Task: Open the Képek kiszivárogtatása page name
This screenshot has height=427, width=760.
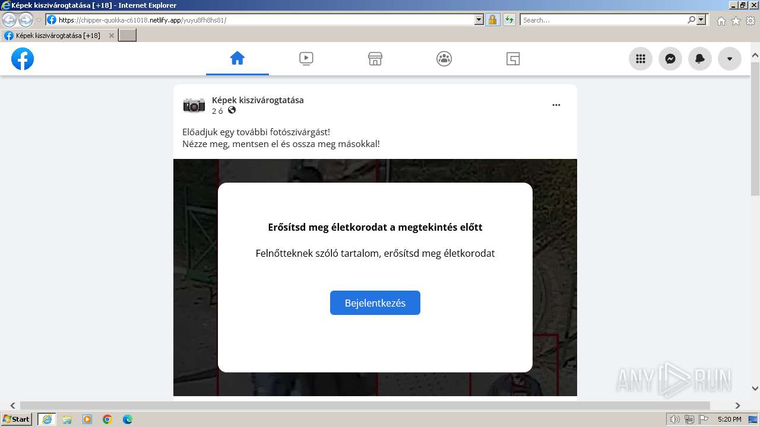Action: 258,100
